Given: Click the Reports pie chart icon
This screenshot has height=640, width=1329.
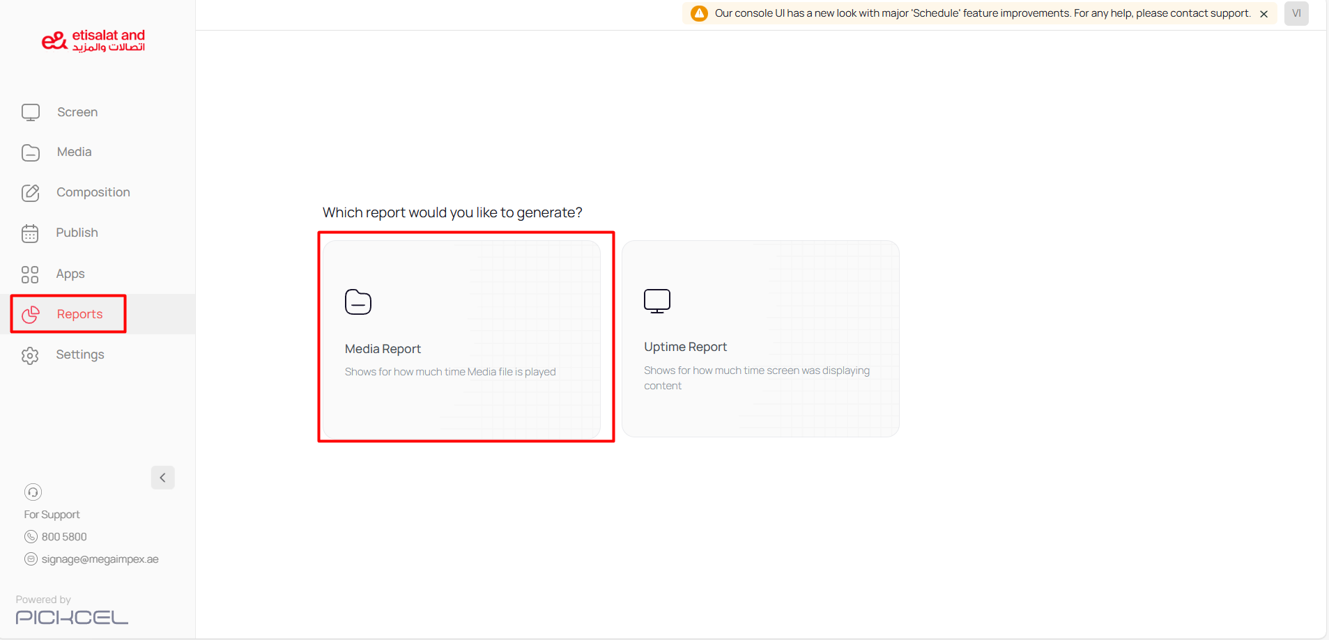Looking at the screenshot, I should point(31,315).
